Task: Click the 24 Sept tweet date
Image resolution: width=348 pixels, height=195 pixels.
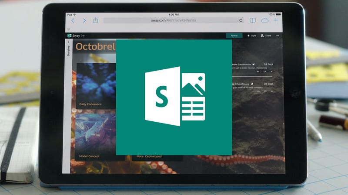Action: 268,64
